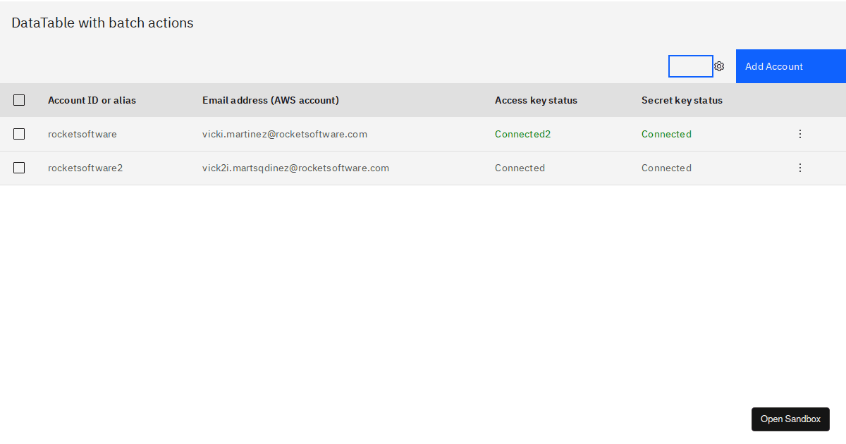Toggle the select-all rows checkbox
The image size is (846, 444).
coord(19,100)
